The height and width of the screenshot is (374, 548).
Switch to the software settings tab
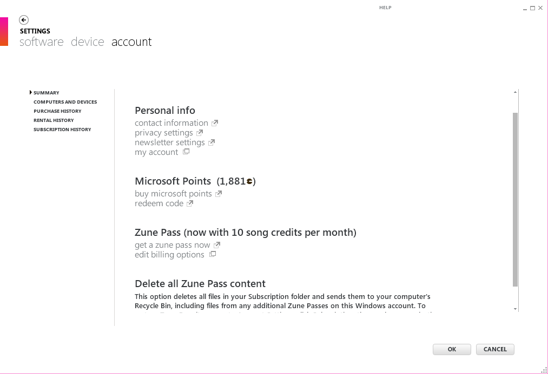pyautogui.click(x=42, y=42)
